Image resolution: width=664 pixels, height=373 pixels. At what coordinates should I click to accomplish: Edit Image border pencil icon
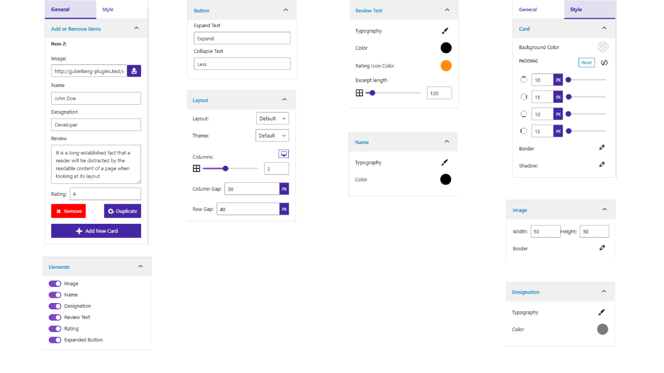coord(602,248)
